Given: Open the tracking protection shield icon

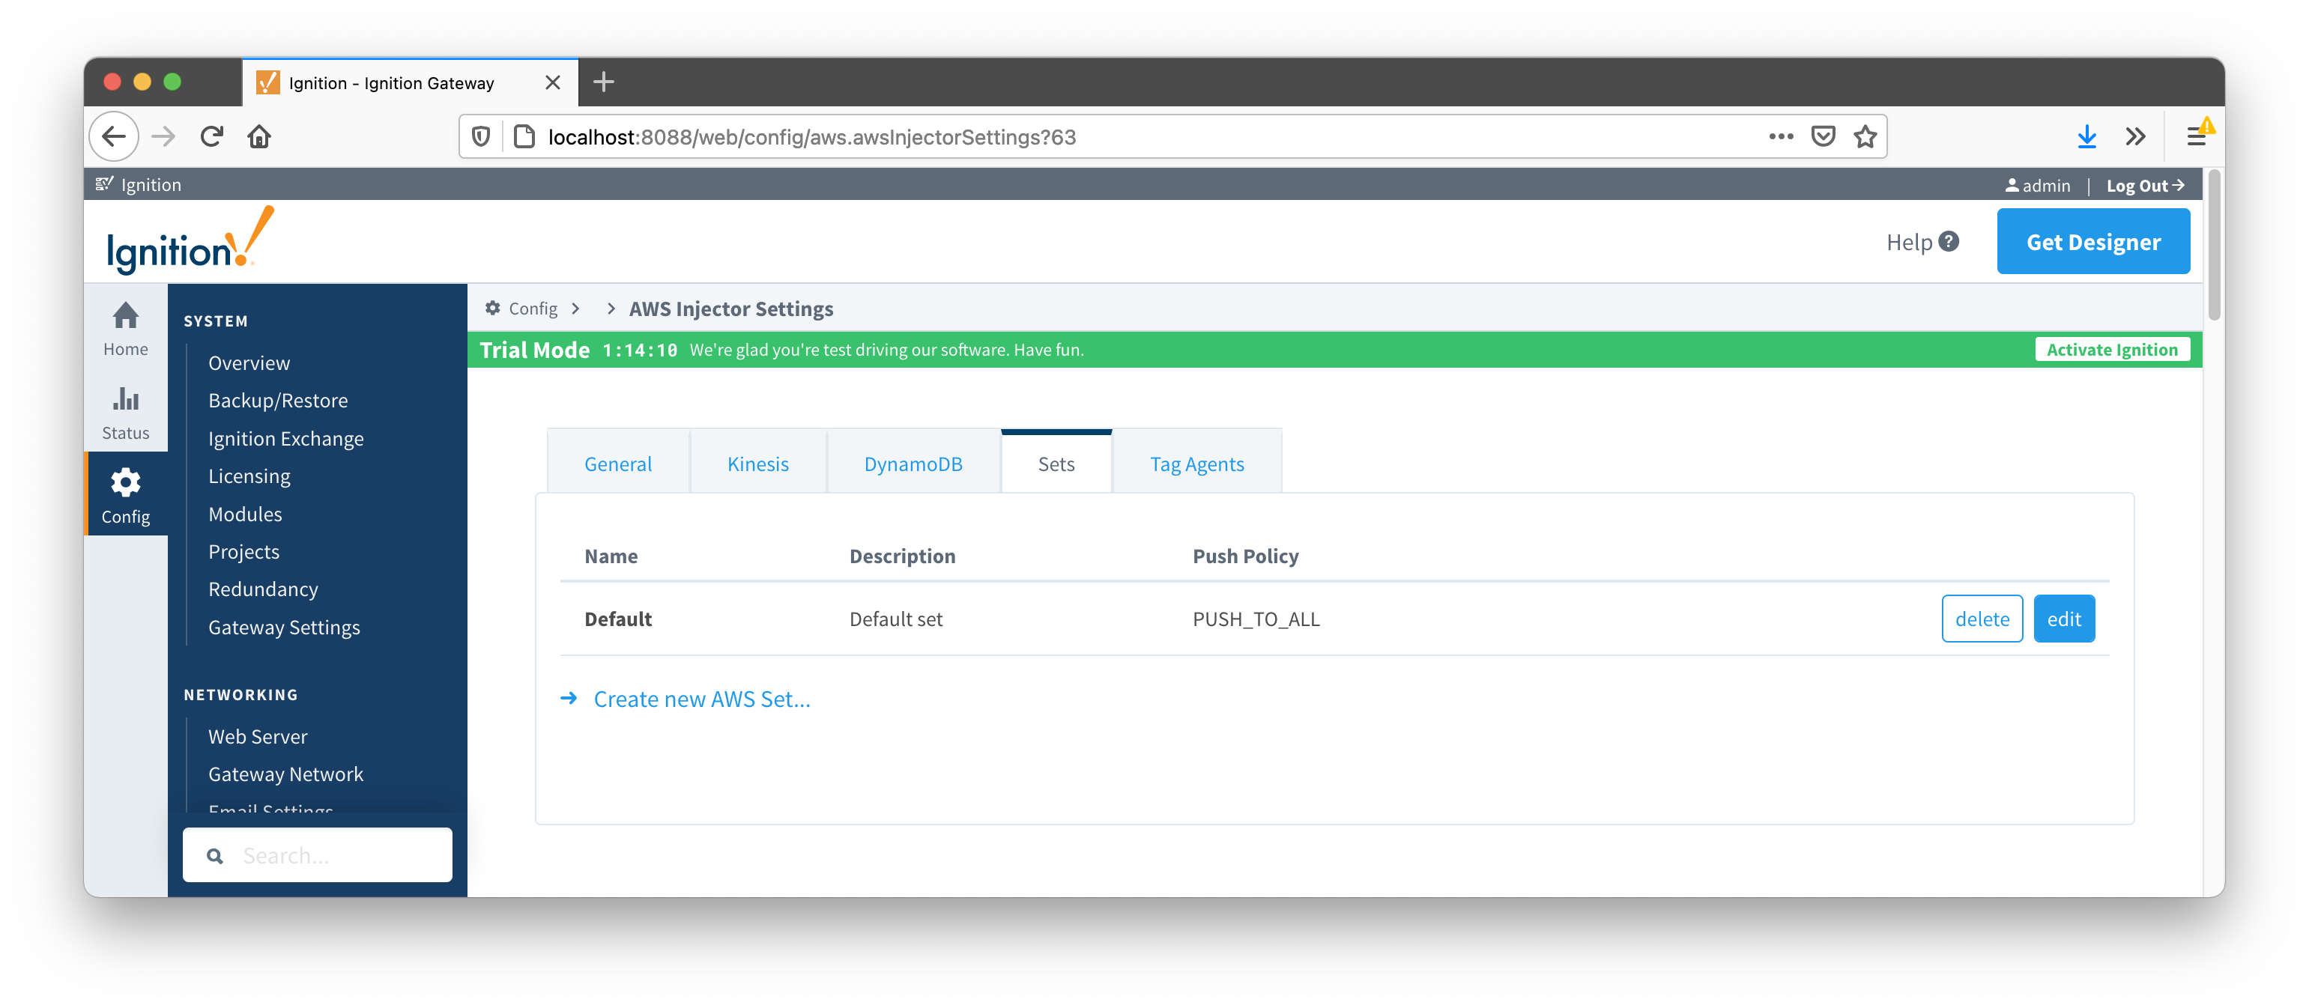Looking at the screenshot, I should point(481,136).
